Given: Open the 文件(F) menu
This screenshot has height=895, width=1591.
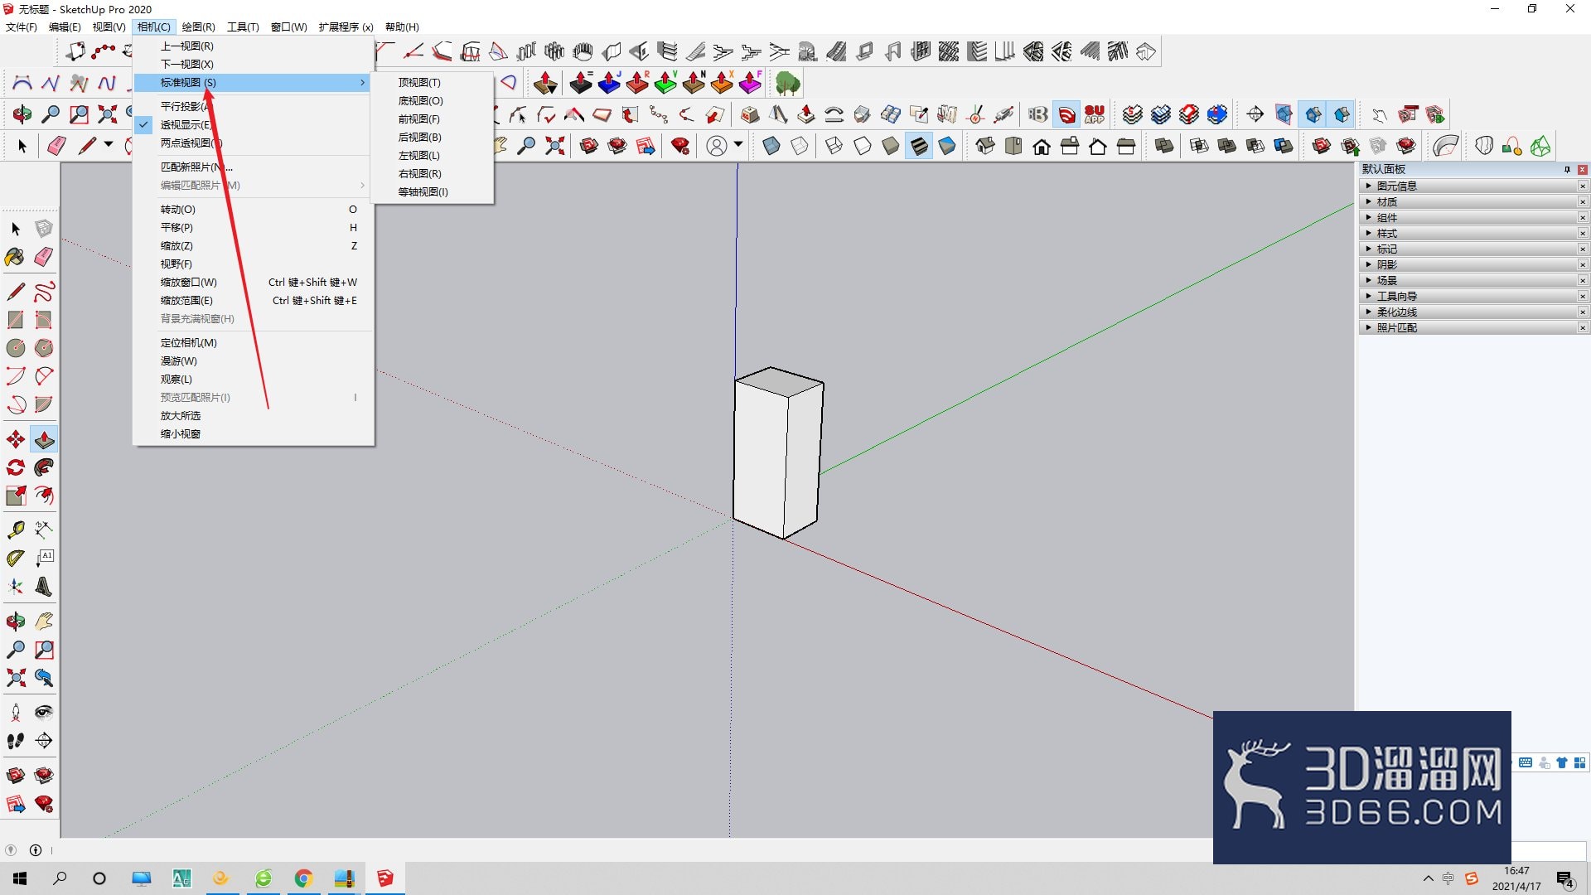Looking at the screenshot, I should coord(22,27).
